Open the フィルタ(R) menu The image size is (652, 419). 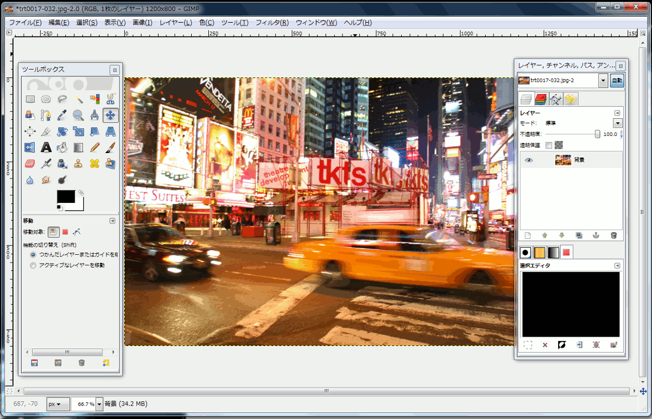(x=272, y=23)
